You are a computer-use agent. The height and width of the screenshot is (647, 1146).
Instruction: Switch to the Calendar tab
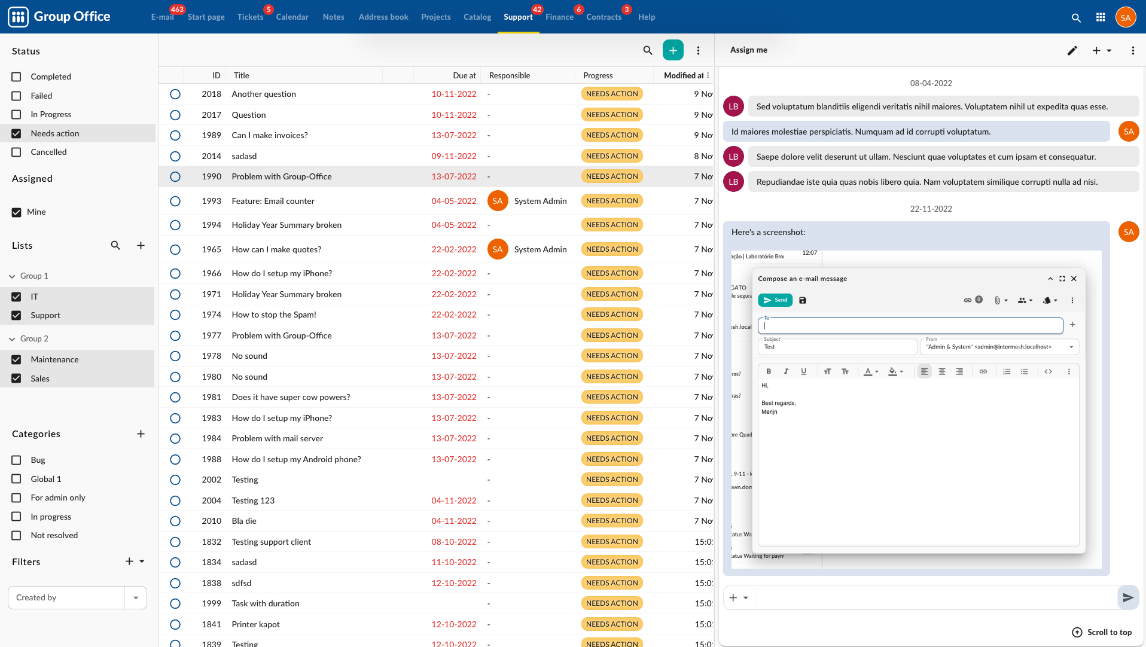tap(292, 17)
